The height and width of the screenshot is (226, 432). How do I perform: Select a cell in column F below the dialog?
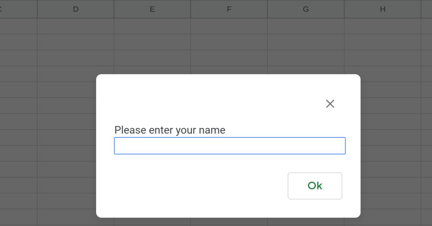(229, 222)
